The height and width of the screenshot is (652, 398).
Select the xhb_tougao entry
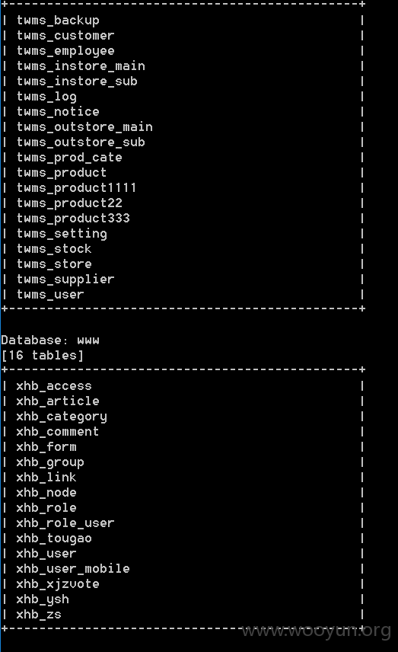pos(54,539)
